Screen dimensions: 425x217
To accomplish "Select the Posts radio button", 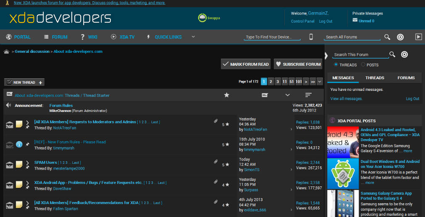I will click(363, 65).
